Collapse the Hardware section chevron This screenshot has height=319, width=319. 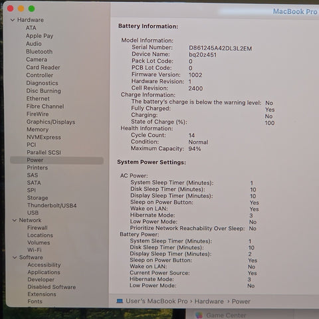pos(13,20)
